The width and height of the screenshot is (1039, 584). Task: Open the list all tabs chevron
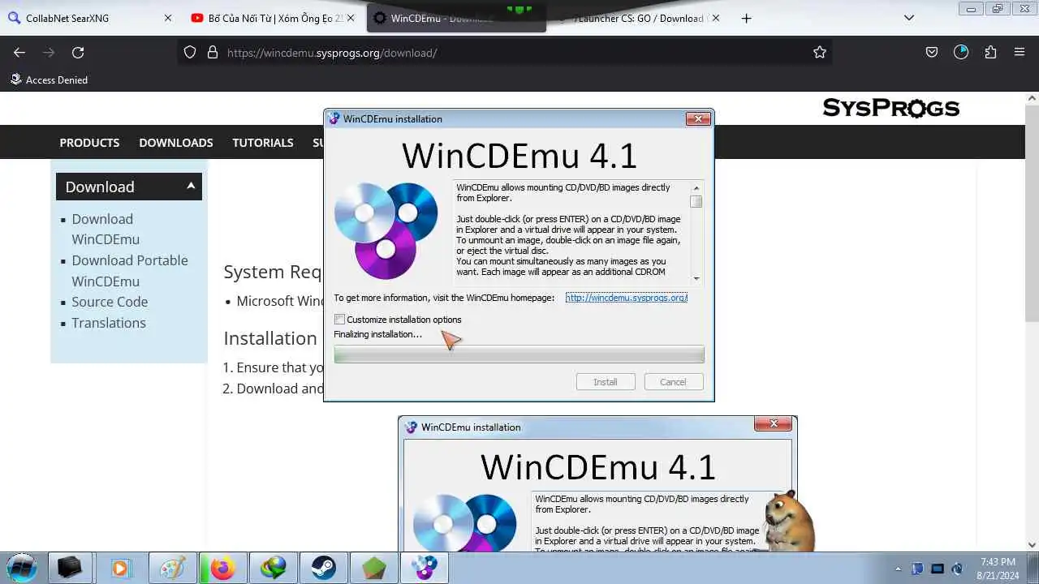point(909,18)
